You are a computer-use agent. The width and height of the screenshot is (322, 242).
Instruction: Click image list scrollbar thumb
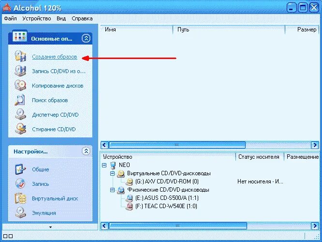click(177, 145)
